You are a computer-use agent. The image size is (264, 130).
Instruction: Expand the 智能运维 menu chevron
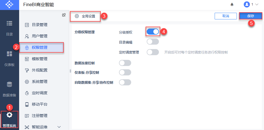(x=59, y=127)
